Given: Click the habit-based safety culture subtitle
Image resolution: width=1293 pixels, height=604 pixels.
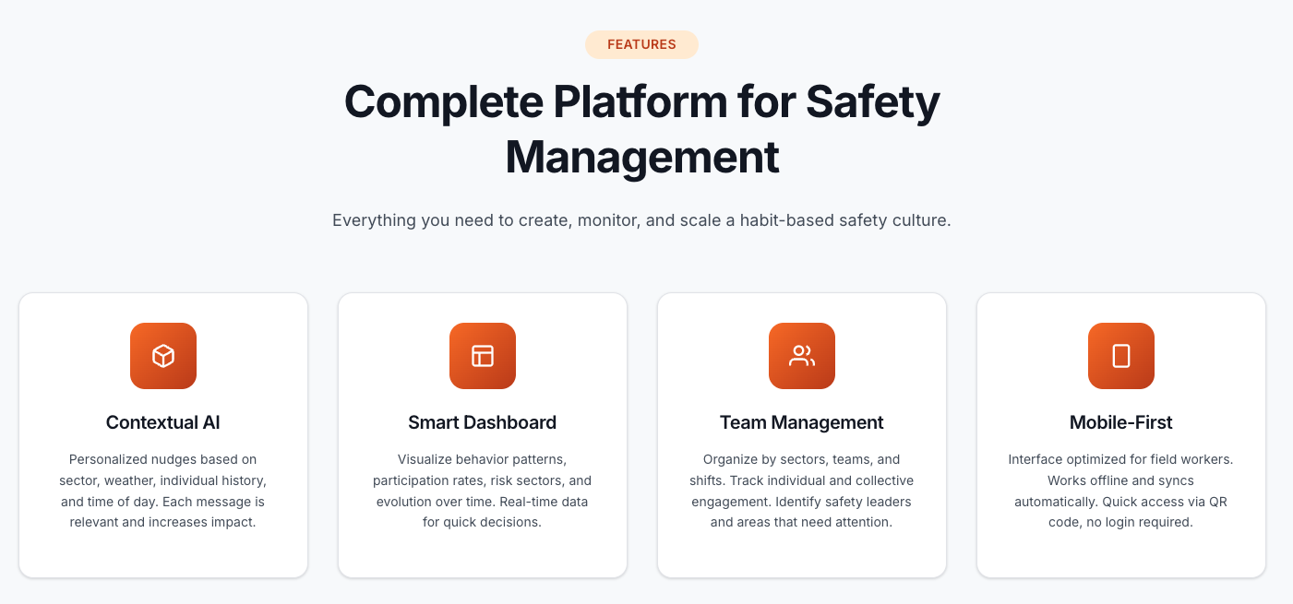Looking at the screenshot, I should pyautogui.click(x=641, y=220).
